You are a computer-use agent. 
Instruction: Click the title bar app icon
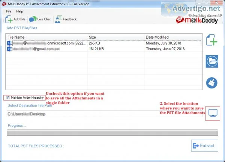[x=4, y=4]
